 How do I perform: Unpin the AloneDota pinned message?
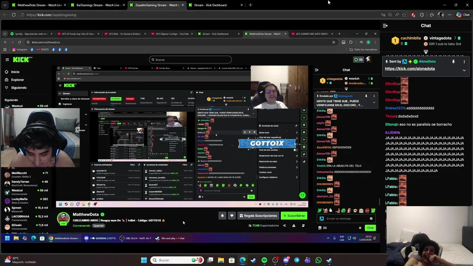(x=453, y=62)
